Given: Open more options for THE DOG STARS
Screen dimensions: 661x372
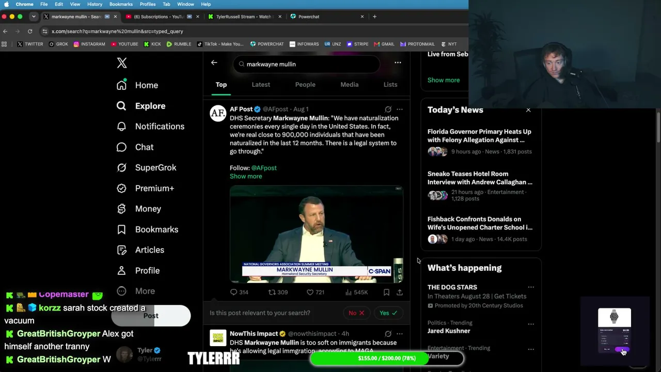Looking at the screenshot, I should (x=531, y=287).
